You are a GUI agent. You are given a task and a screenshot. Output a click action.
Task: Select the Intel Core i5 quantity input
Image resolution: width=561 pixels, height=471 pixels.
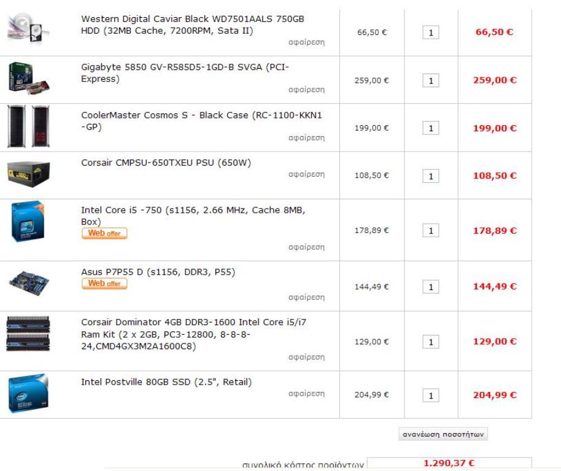click(x=431, y=231)
